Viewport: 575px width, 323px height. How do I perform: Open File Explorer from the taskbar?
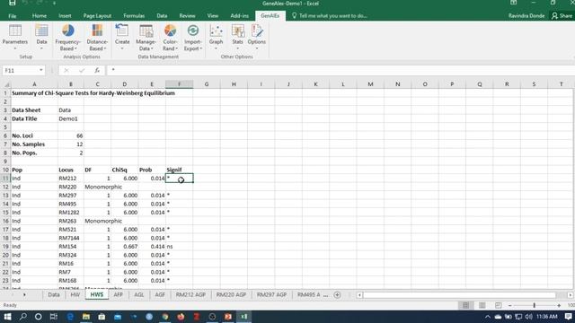click(86, 317)
